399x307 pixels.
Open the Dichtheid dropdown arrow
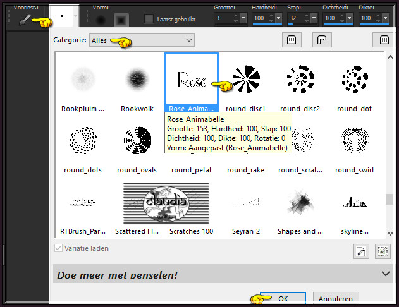coord(350,18)
